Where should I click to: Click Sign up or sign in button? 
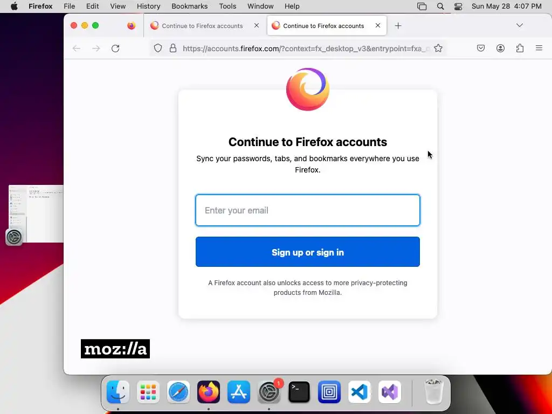tap(308, 252)
